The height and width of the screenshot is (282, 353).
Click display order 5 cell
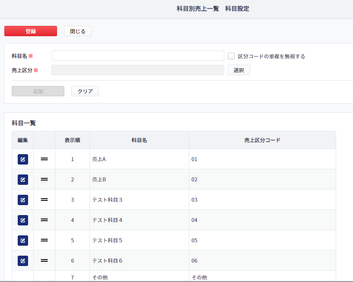[x=72, y=240]
